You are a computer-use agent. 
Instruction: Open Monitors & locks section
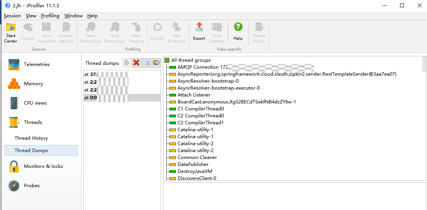43,166
